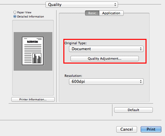The height and width of the screenshot is (136, 165).
Task: Switch to the Basic tab
Action: (x=92, y=13)
